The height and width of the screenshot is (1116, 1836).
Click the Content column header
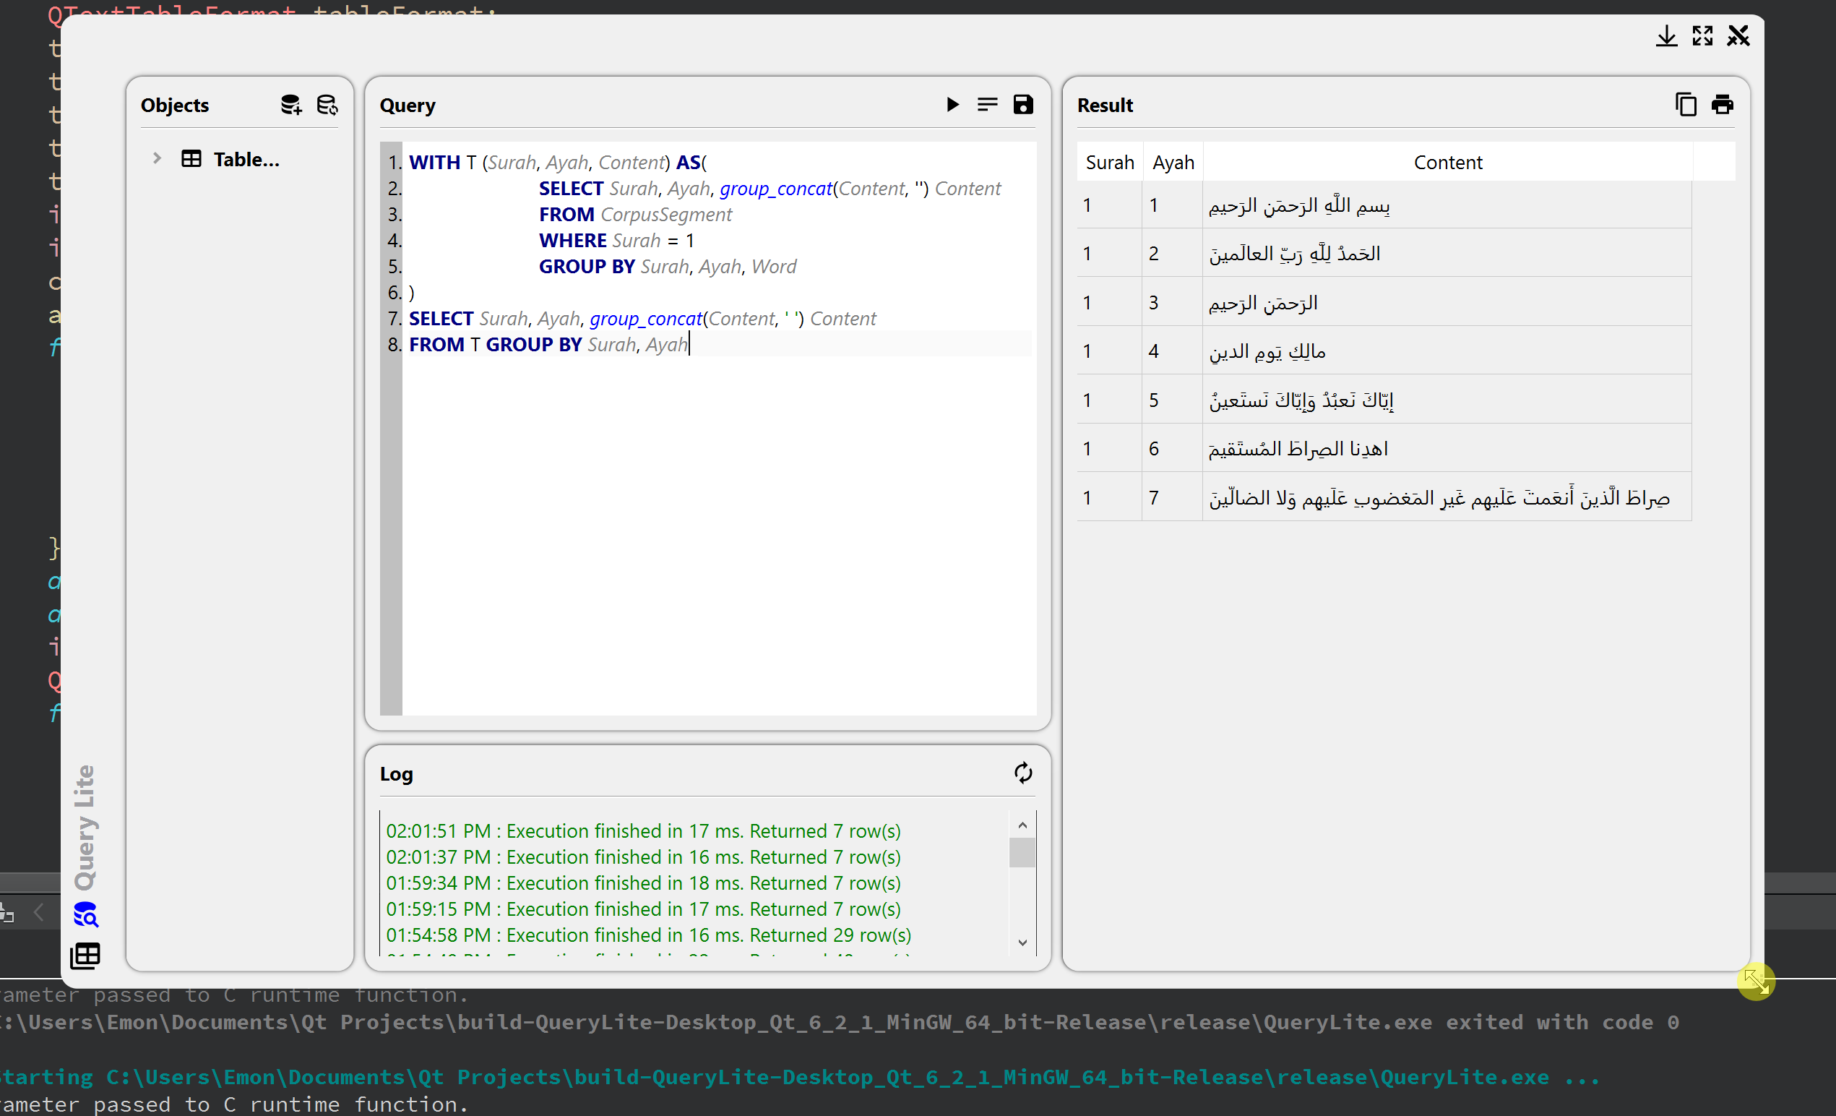(1447, 163)
